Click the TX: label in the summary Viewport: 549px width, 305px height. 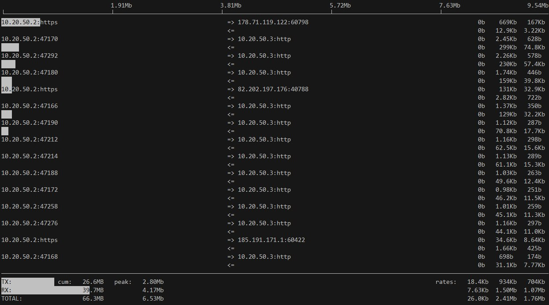tap(7, 282)
